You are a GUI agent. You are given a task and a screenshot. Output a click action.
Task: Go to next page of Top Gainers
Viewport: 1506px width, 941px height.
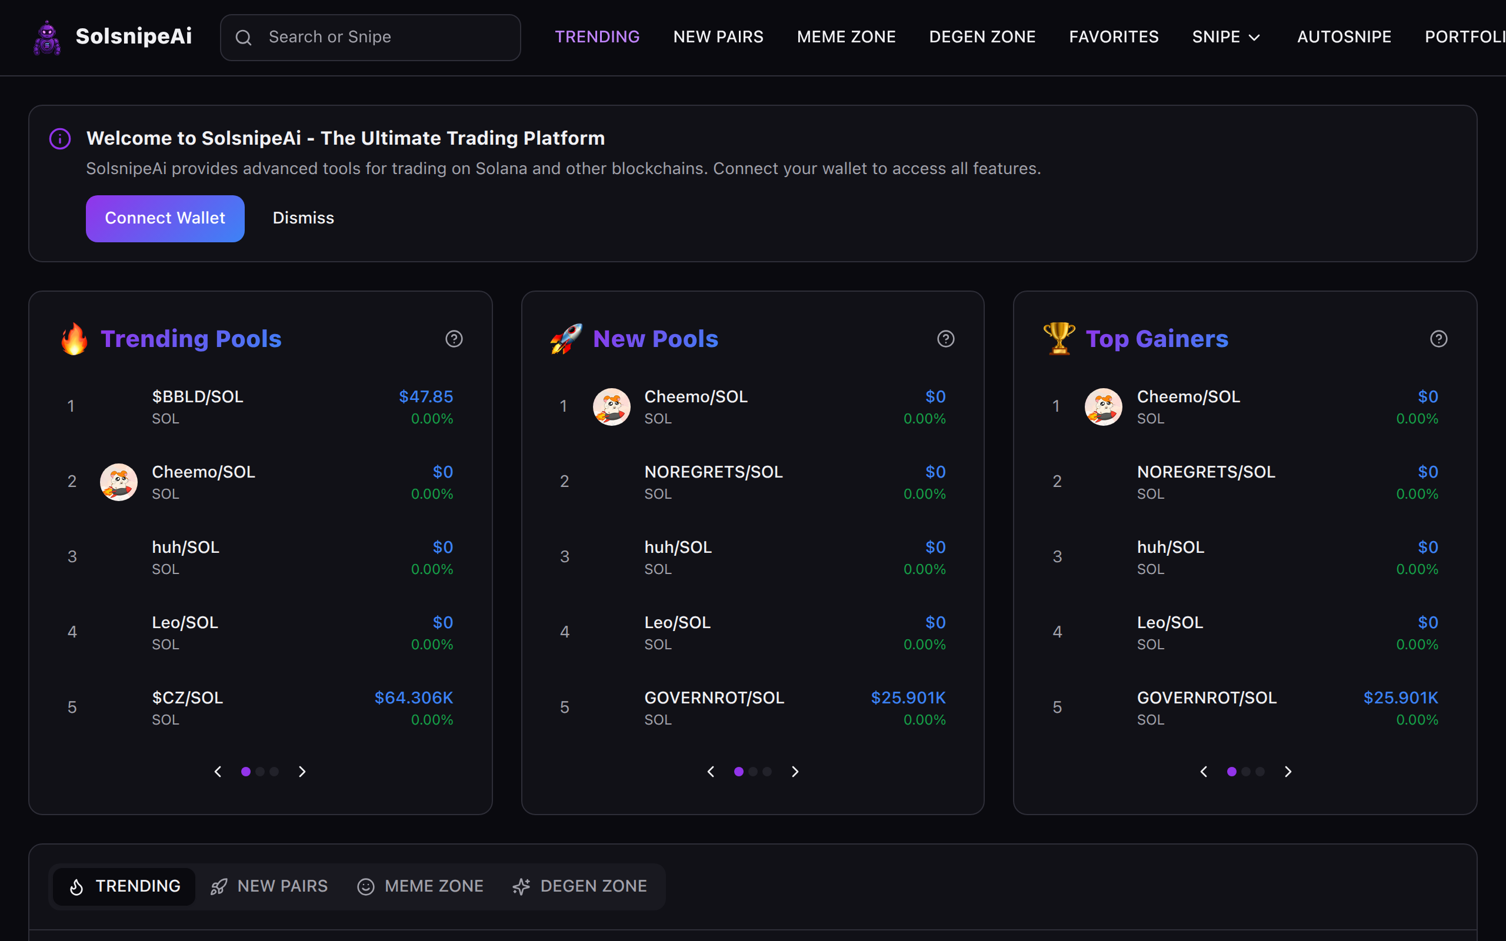(x=1288, y=772)
